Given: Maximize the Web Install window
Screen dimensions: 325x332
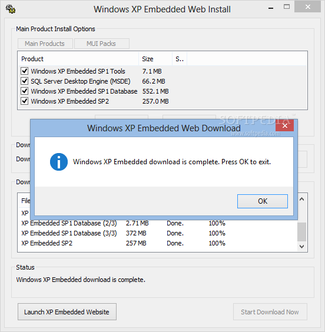Looking at the screenshot, I should pos(287,7).
